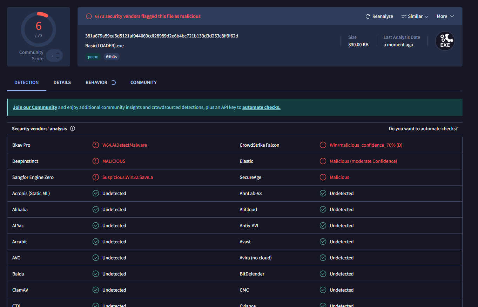
Task: Go to the COMMUNITY tab
Action: 143,83
